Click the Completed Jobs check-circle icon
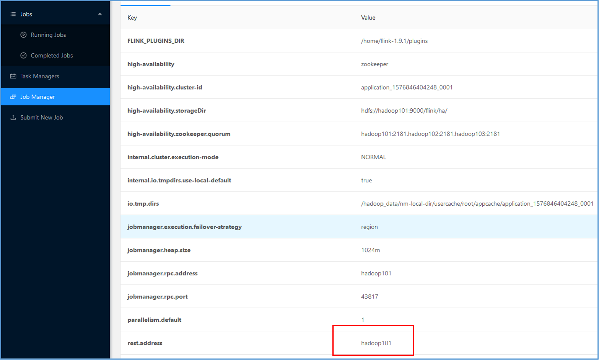 tap(23, 56)
